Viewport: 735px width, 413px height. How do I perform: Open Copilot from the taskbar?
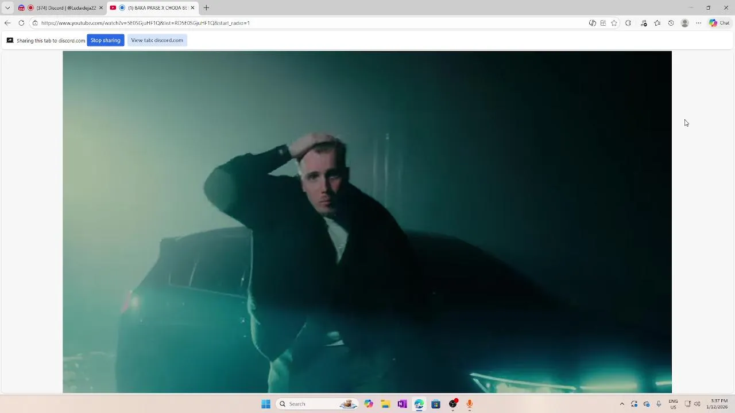coord(369,404)
